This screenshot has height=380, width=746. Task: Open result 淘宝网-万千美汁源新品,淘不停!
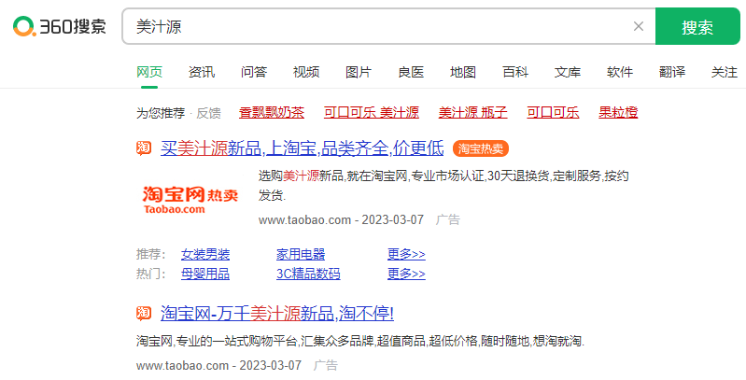277,314
